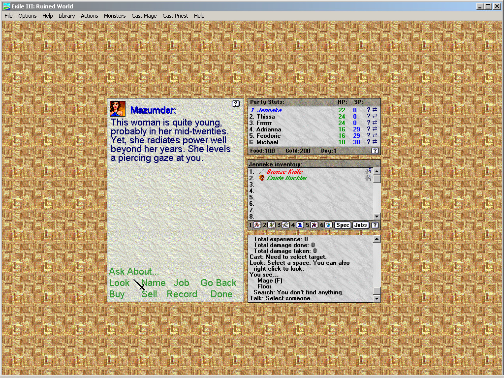
Task: Click the inventory scrollbar down arrow
Action: click(377, 217)
